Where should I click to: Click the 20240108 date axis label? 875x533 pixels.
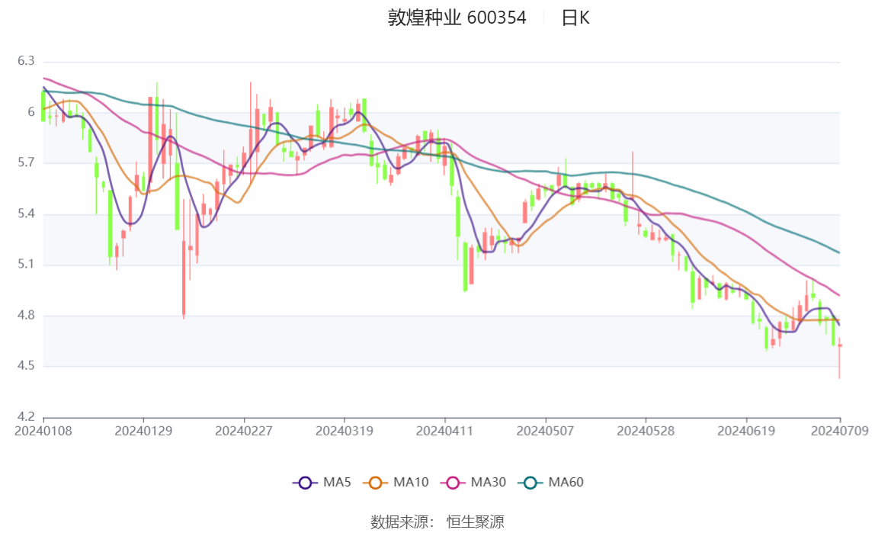[x=43, y=431]
